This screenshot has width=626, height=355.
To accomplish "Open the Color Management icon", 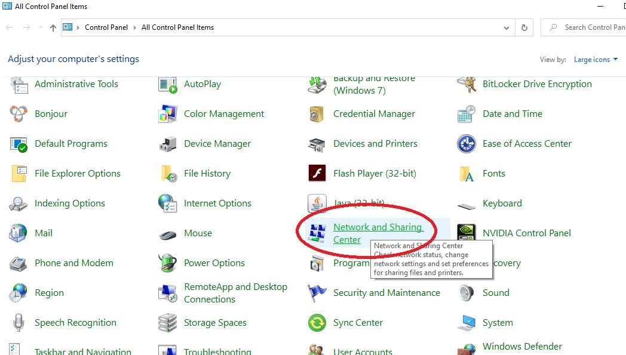I will click(x=168, y=114).
